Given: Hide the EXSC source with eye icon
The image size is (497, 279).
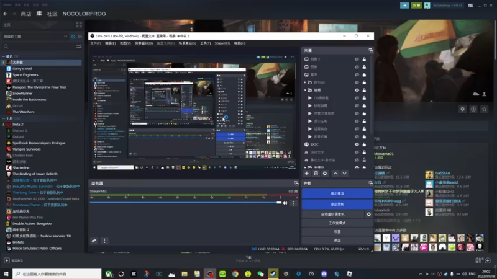Looking at the screenshot, I should 357,144.
